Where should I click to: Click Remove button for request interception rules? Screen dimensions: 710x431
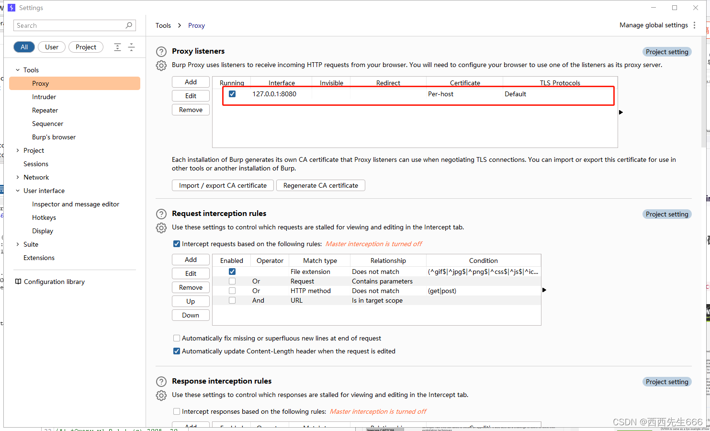click(191, 287)
